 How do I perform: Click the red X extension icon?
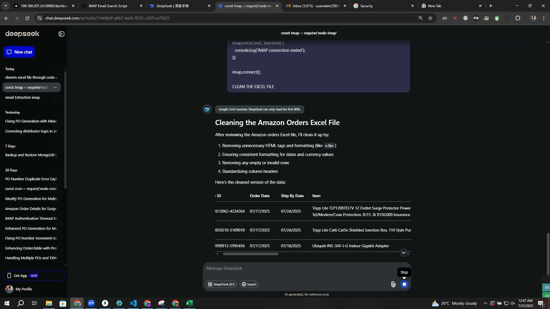point(455,18)
